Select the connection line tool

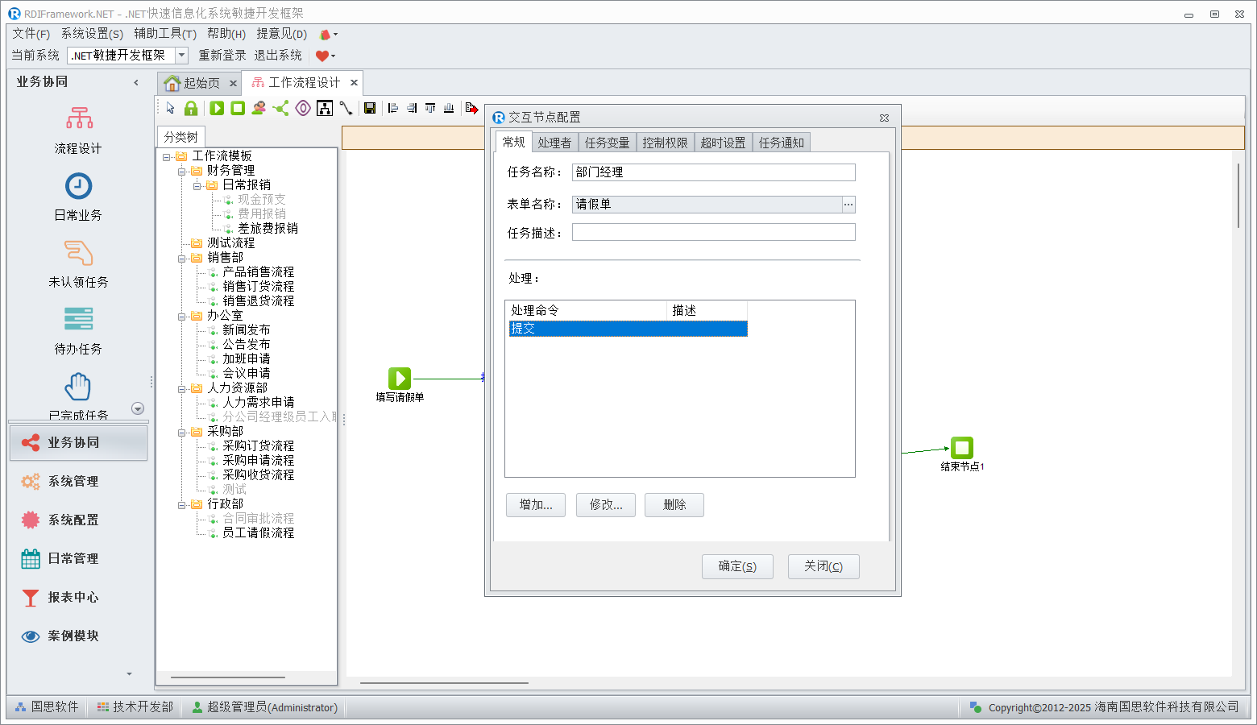click(x=346, y=108)
